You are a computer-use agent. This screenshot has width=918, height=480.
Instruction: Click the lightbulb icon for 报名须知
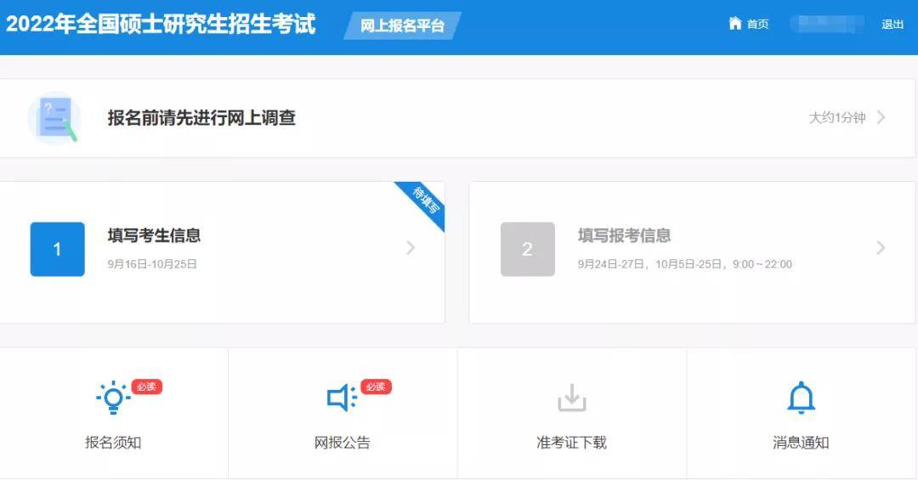[x=113, y=398]
